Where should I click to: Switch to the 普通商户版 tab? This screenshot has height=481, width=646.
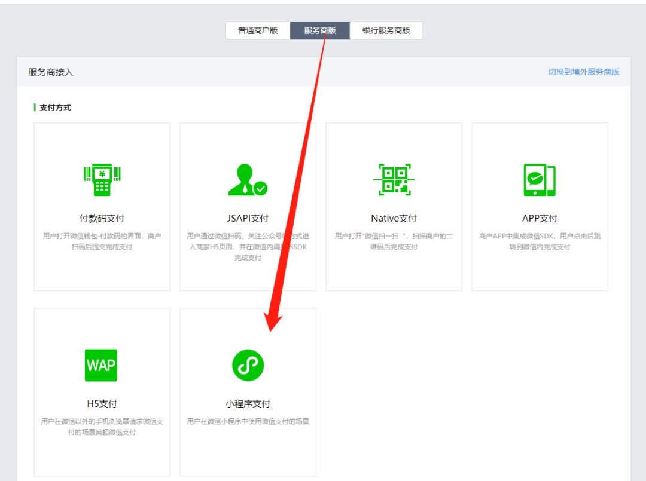point(258,30)
